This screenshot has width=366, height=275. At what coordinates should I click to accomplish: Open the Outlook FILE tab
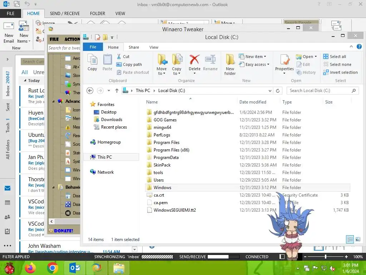(x=10, y=14)
